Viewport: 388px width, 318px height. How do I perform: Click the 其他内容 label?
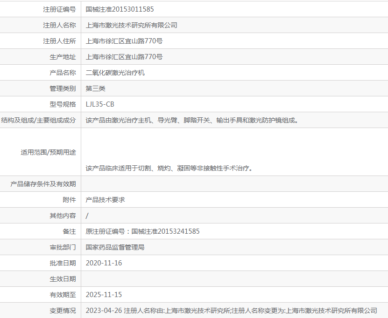coord(63,216)
